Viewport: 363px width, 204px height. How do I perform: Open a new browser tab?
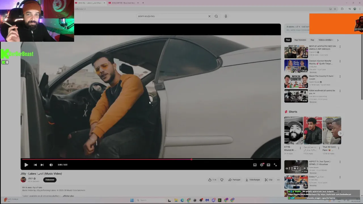tap(143, 3)
